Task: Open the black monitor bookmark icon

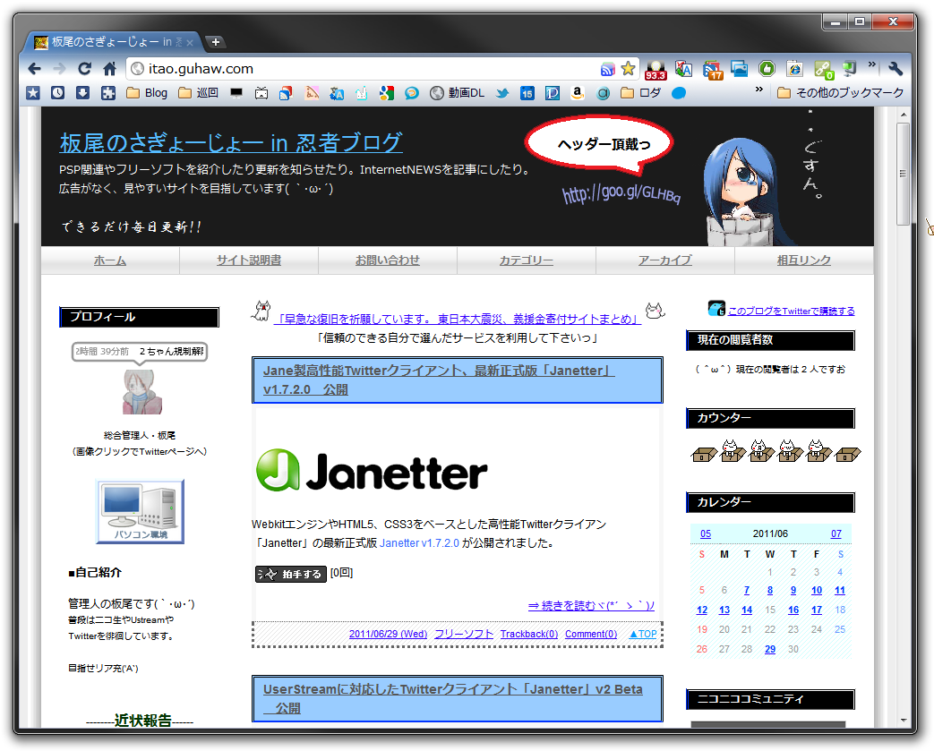Action: [236, 93]
